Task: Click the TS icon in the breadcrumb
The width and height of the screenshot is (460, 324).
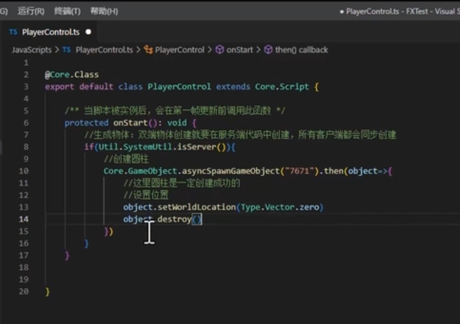Action: point(67,49)
